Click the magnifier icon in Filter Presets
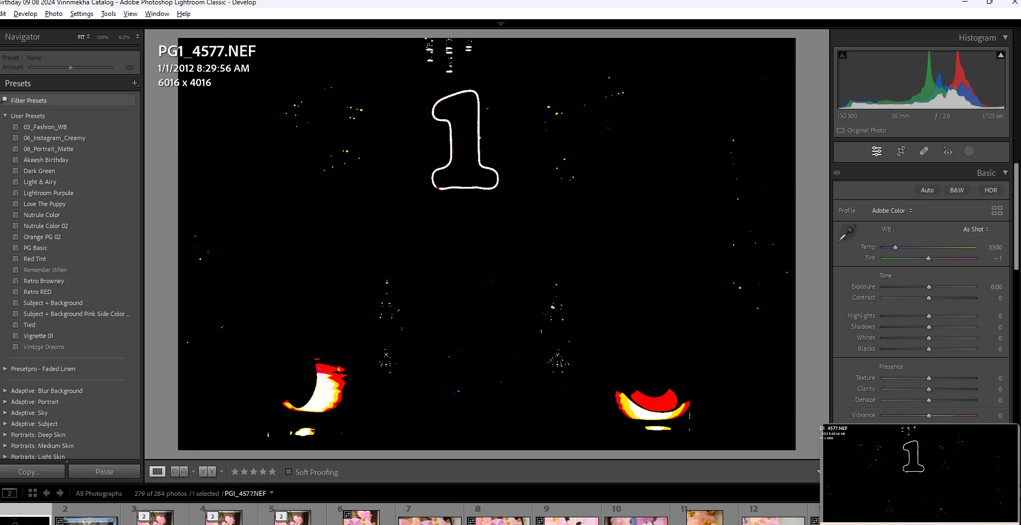 5,100
